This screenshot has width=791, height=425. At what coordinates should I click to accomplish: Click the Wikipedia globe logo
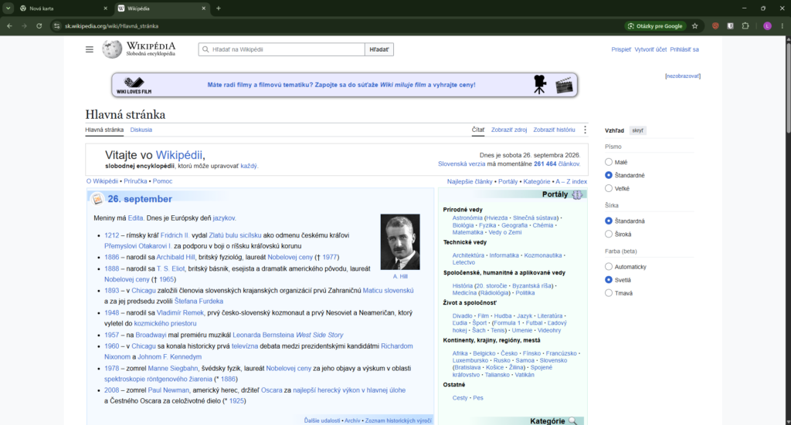point(112,49)
